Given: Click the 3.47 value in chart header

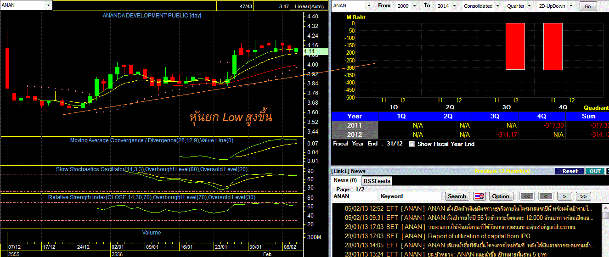Looking at the screenshot, I should click(x=284, y=6).
